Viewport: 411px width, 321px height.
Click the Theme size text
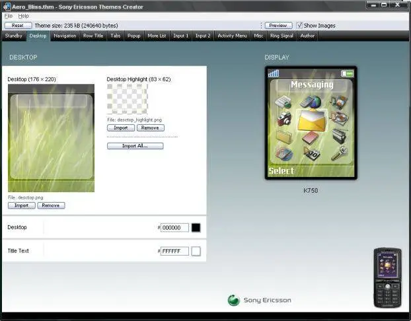click(x=76, y=25)
